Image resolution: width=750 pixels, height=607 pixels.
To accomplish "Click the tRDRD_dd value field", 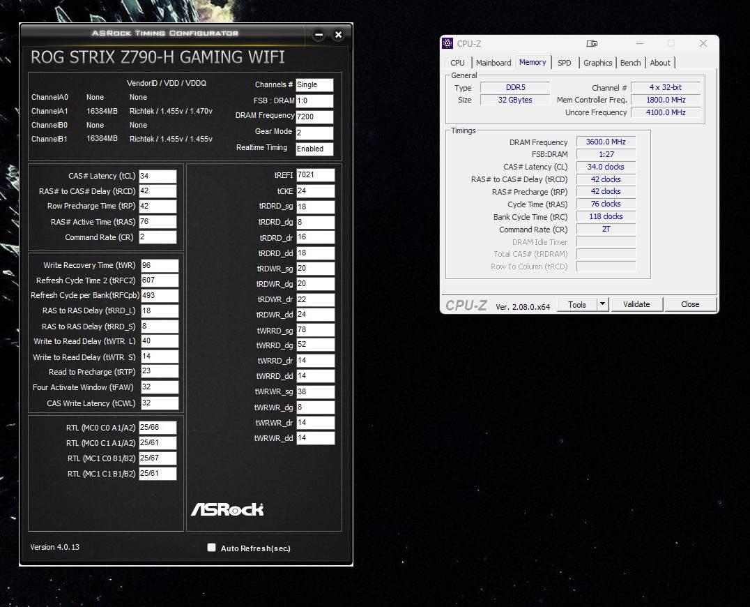I will [x=316, y=253].
